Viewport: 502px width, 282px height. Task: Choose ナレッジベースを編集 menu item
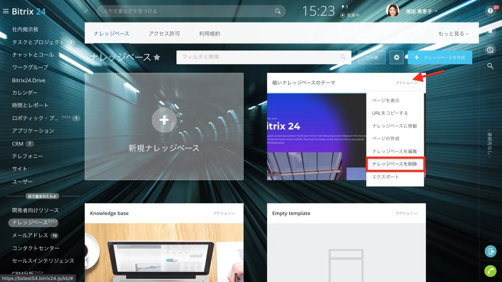(395, 151)
